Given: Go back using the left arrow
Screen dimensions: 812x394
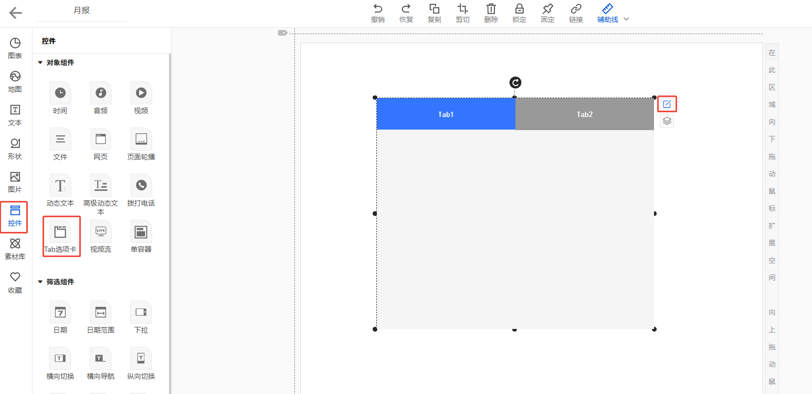Looking at the screenshot, I should pos(16,13).
